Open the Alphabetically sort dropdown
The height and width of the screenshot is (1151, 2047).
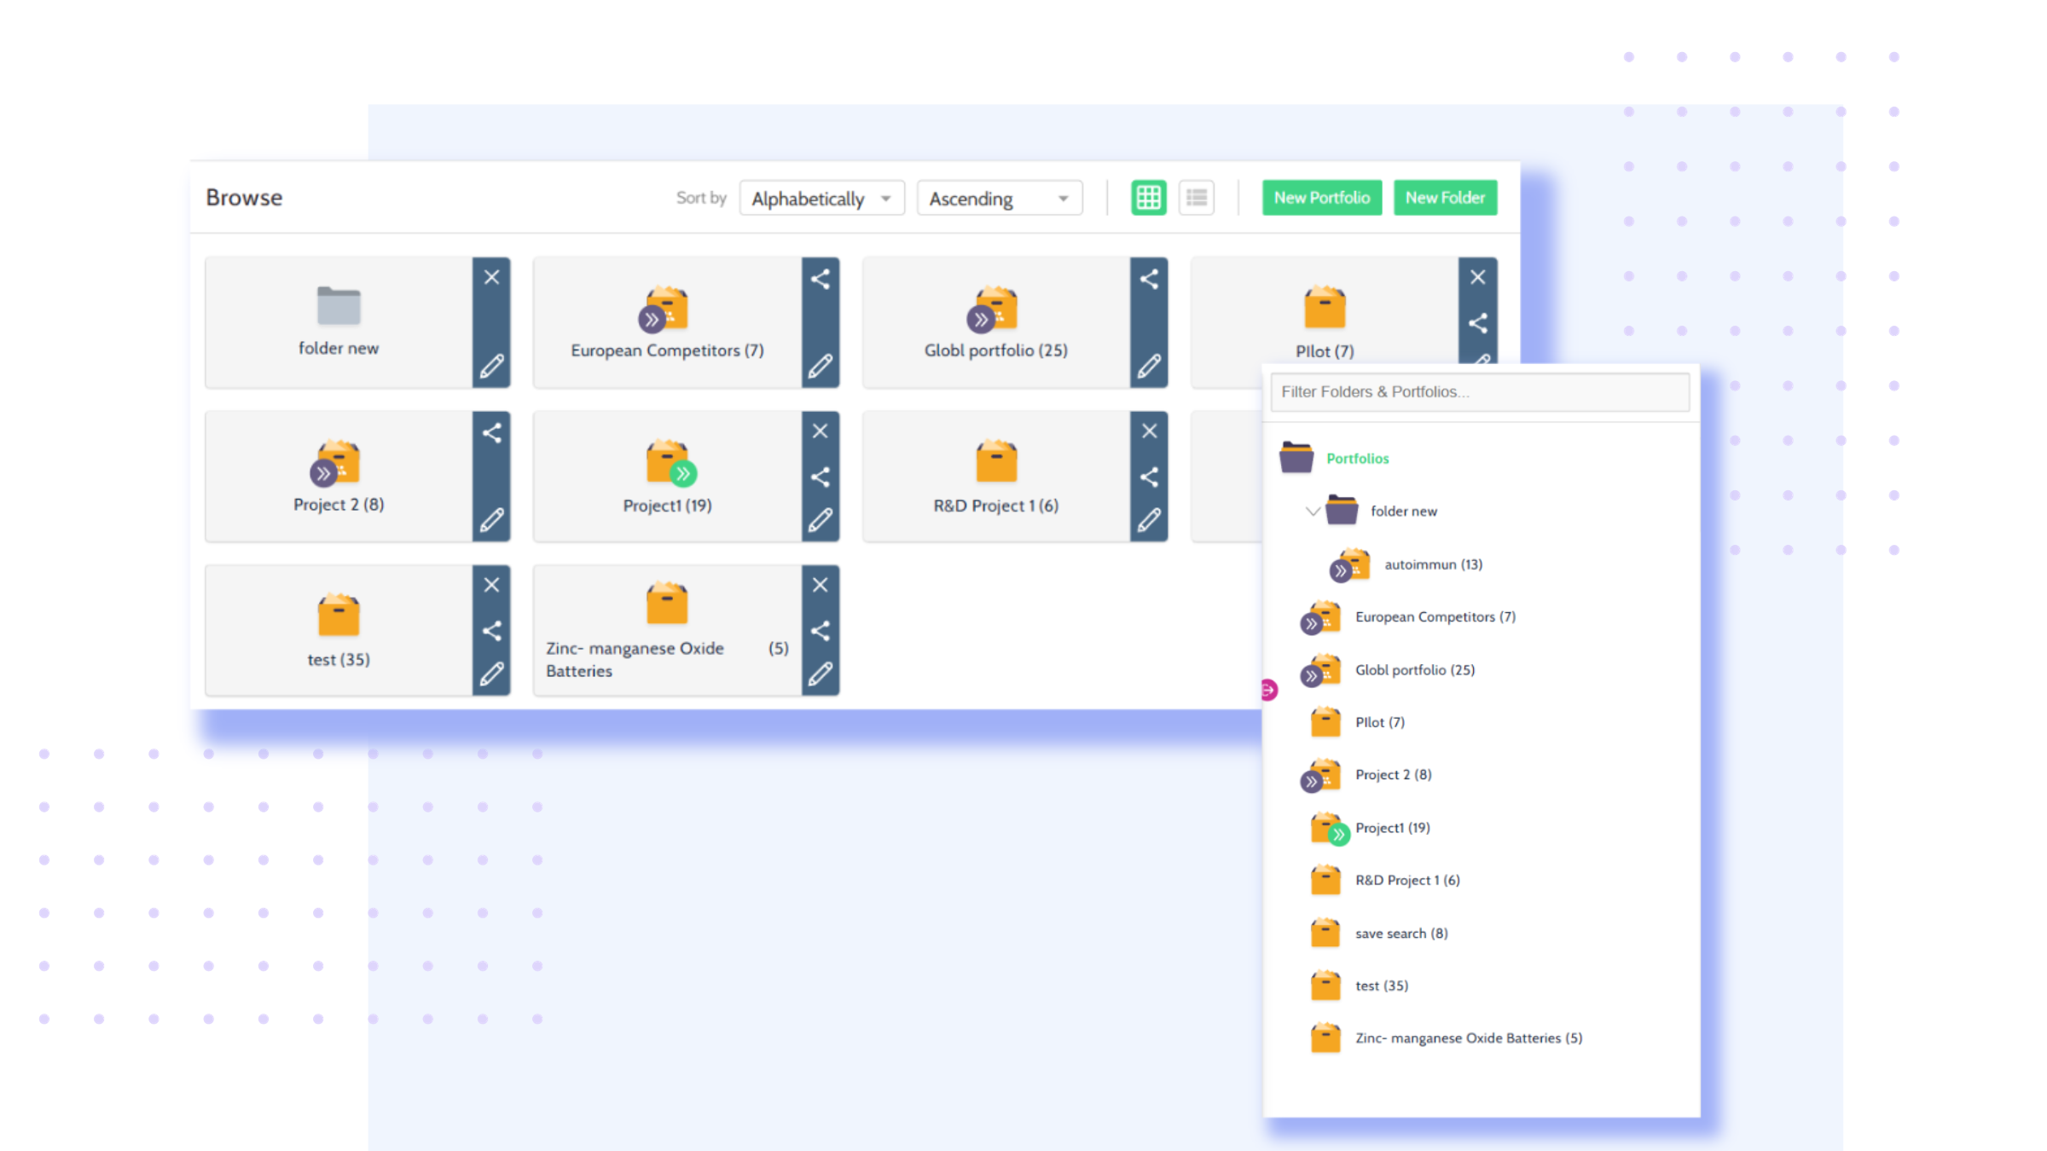821,199
